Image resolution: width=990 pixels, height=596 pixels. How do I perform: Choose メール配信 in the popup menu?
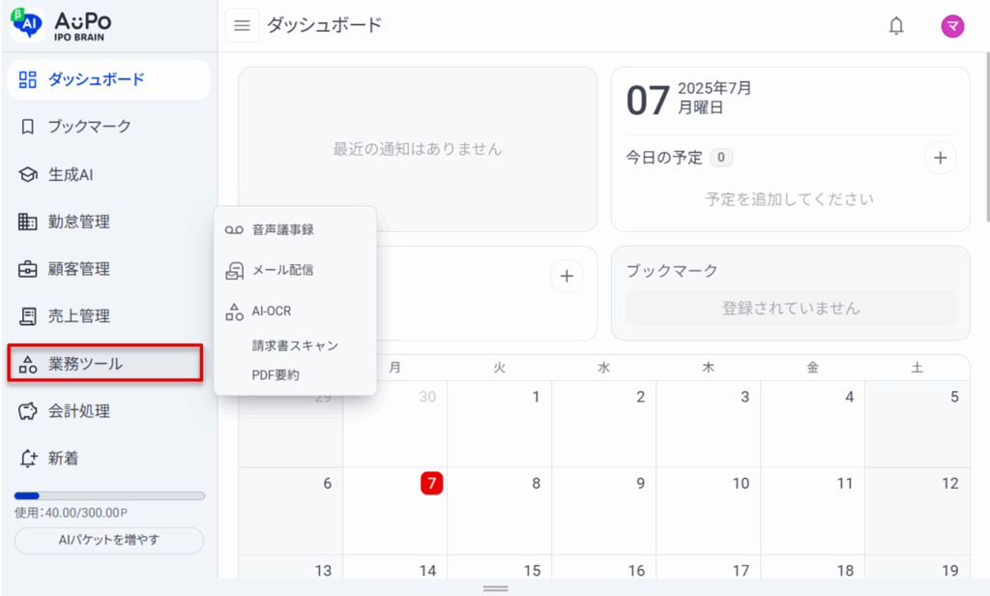pyautogui.click(x=296, y=271)
